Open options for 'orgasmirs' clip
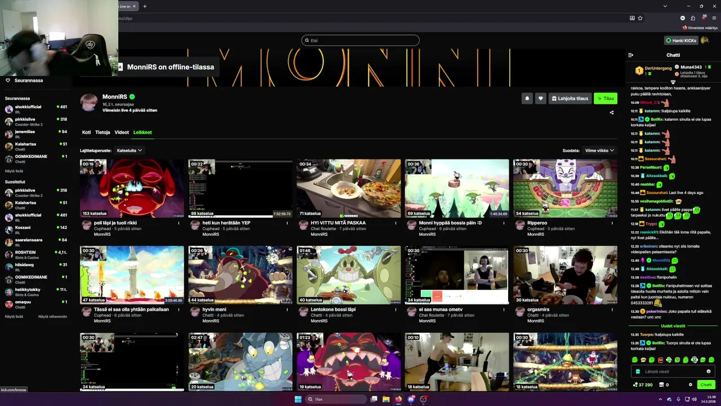 coord(612,310)
